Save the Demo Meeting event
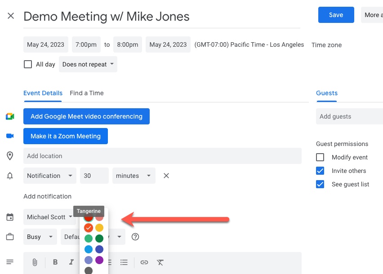Screen dimensions: 383x274 (336, 15)
